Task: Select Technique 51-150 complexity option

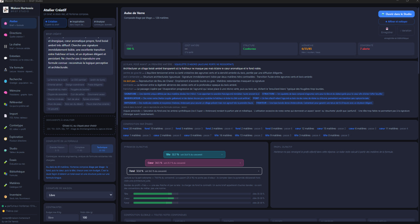Action: [102, 149]
